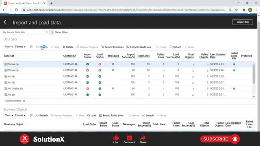Click Show Filters link
Viewport: 260px width, 146px height.
[x=62, y=32]
